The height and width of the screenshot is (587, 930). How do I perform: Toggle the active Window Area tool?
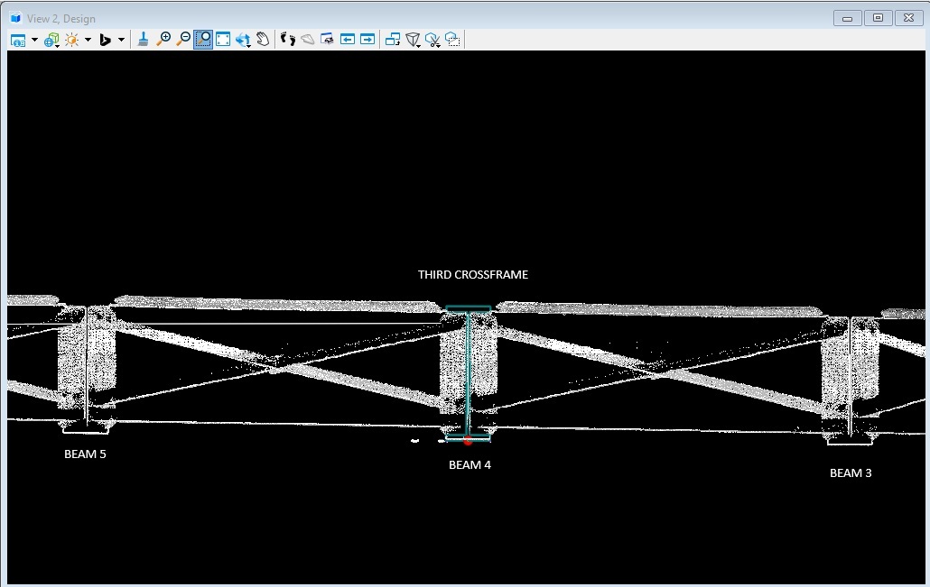click(203, 39)
